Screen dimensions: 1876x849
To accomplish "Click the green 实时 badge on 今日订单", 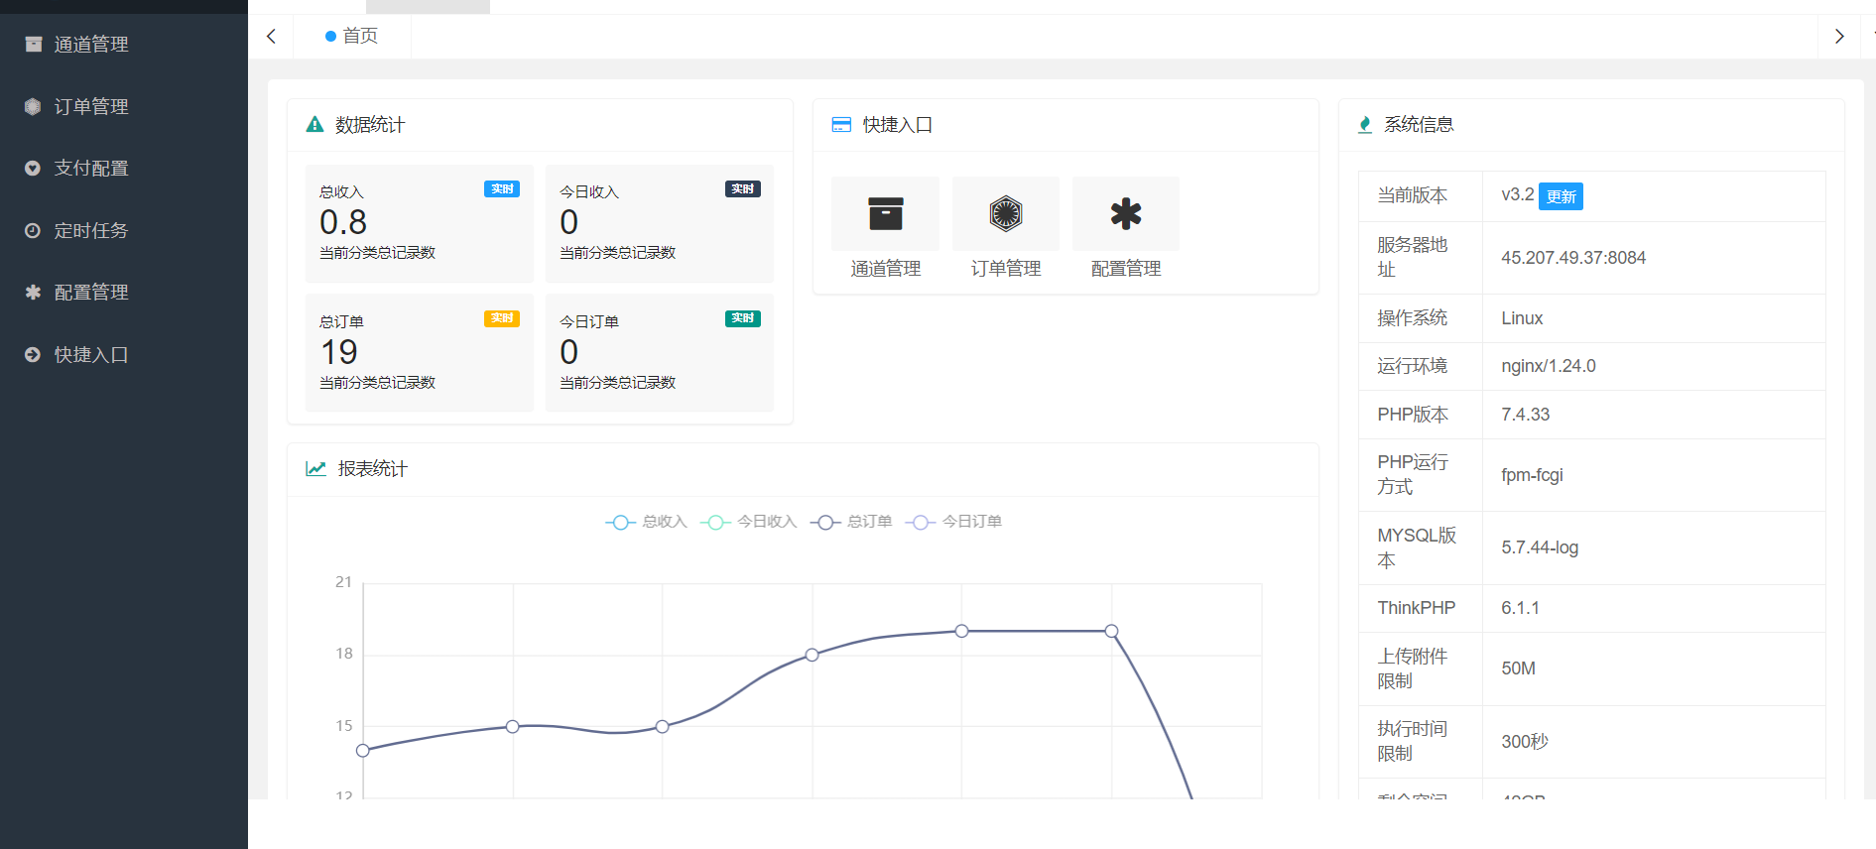I will pyautogui.click(x=742, y=318).
